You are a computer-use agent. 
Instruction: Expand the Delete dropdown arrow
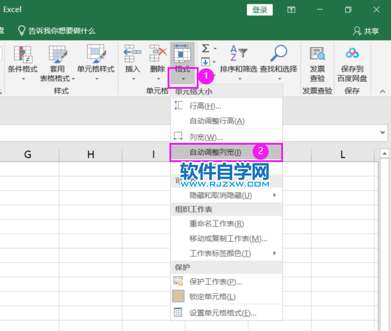click(x=158, y=79)
